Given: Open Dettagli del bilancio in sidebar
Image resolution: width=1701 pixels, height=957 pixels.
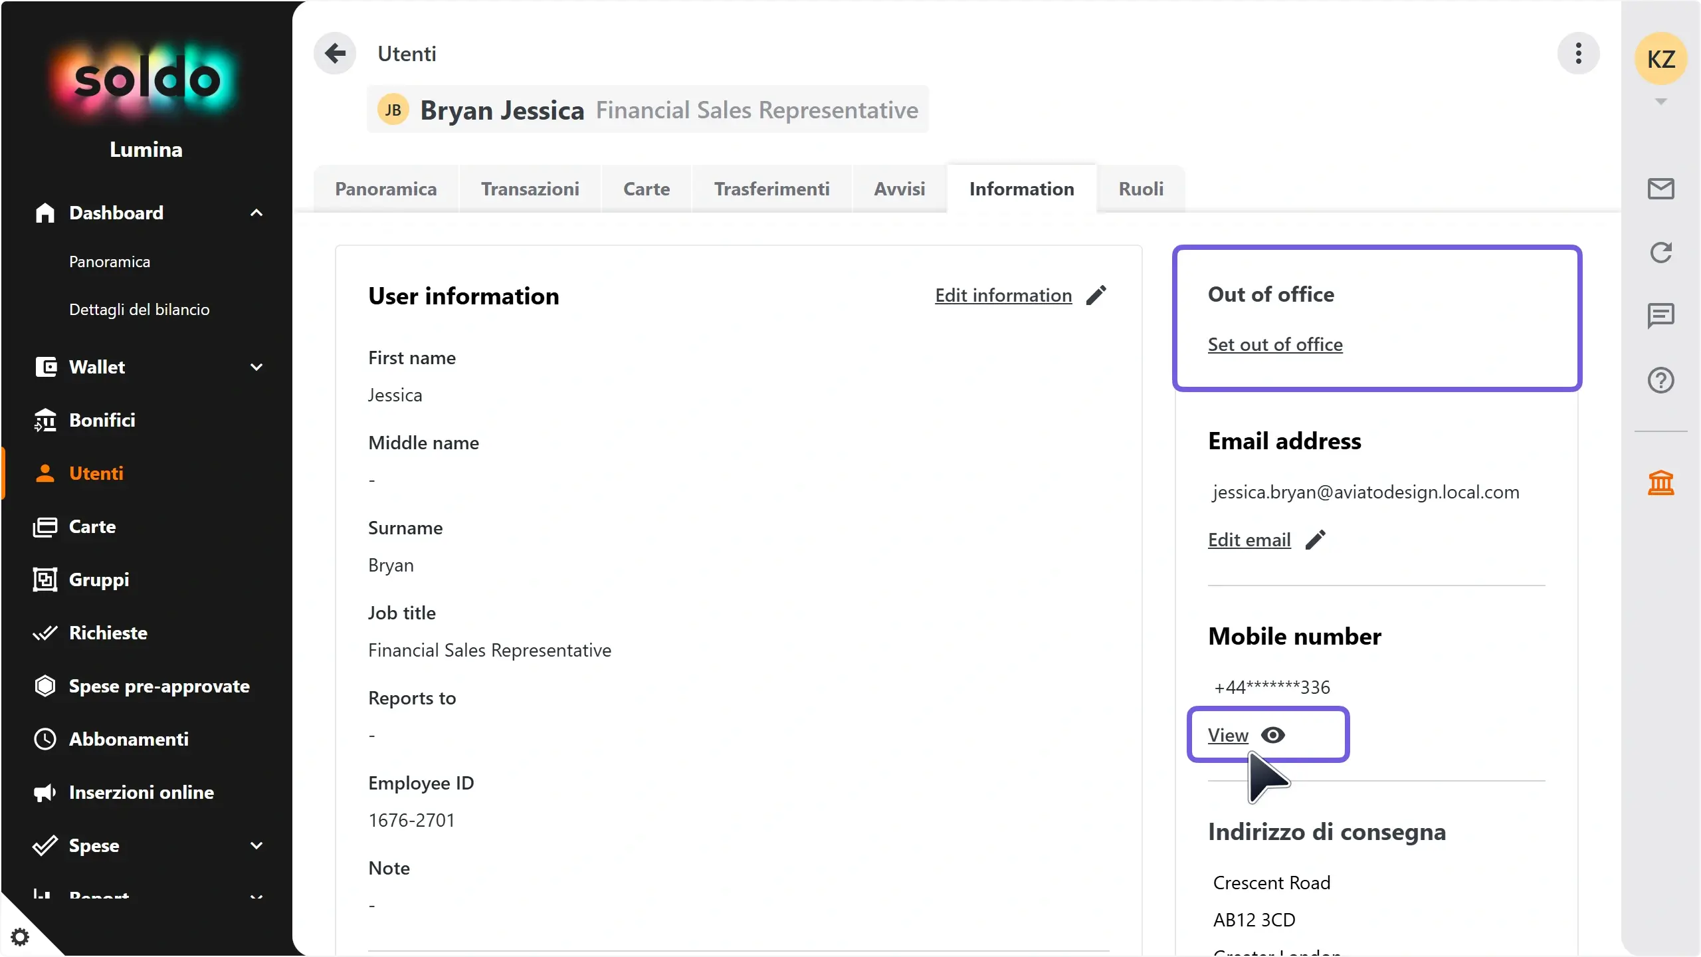Looking at the screenshot, I should click(140, 310).
